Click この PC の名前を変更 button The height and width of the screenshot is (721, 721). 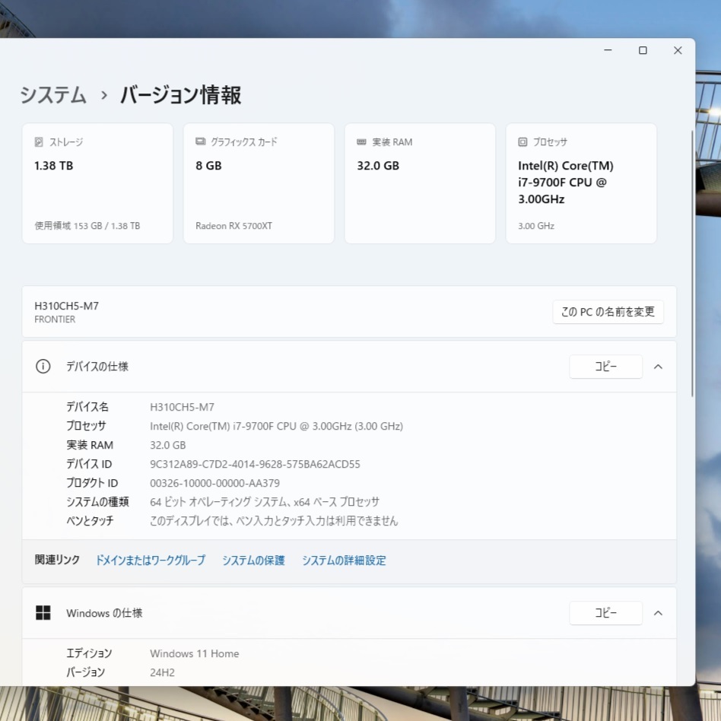tap(608, 312)
